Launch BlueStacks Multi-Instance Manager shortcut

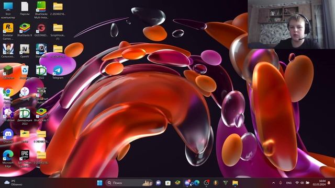click(41, 10)
